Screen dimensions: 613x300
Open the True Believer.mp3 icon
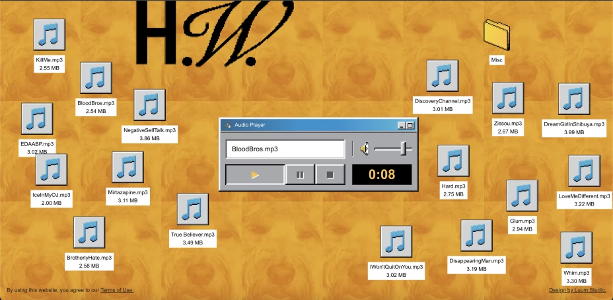click(193, 209)
